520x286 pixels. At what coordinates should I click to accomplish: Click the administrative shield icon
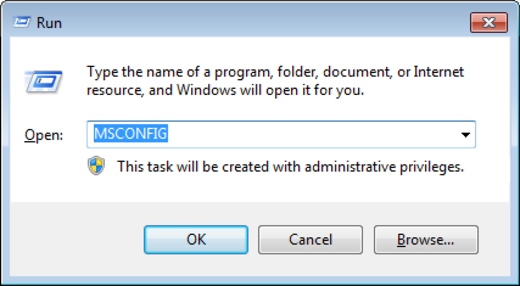point(96,165)
